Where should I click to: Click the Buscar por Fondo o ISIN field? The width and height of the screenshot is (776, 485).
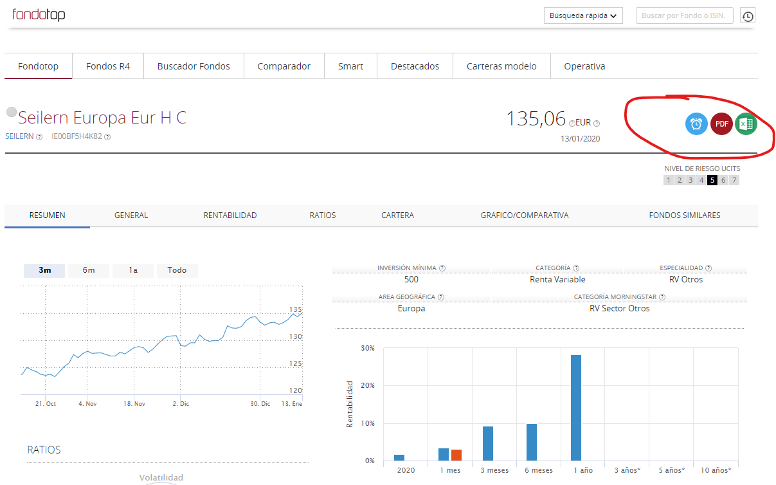coord(684,15)
